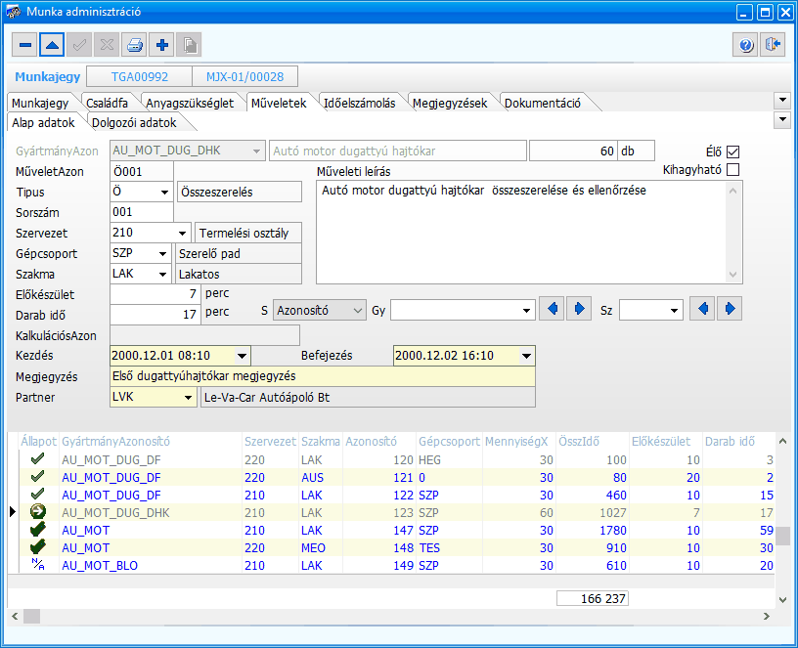
Task: Open the Gy combo box dropdown
Action: 527,310
